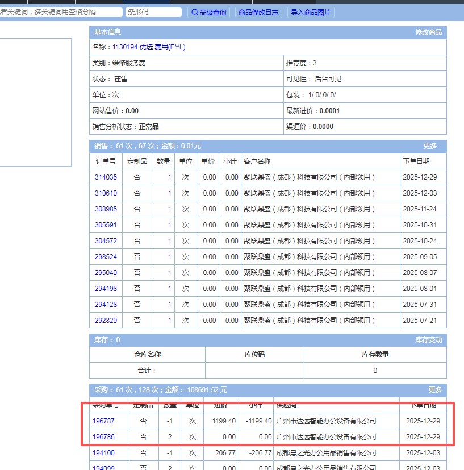464x470 pixels.
Task: Open purchase order 196787
Action: click(103, 421)
